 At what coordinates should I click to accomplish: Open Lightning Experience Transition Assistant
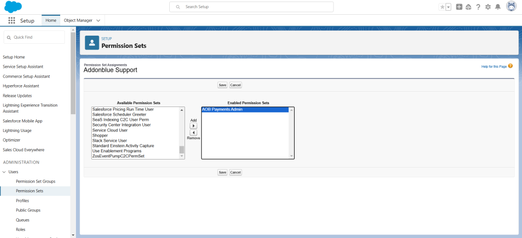(30, 108)
